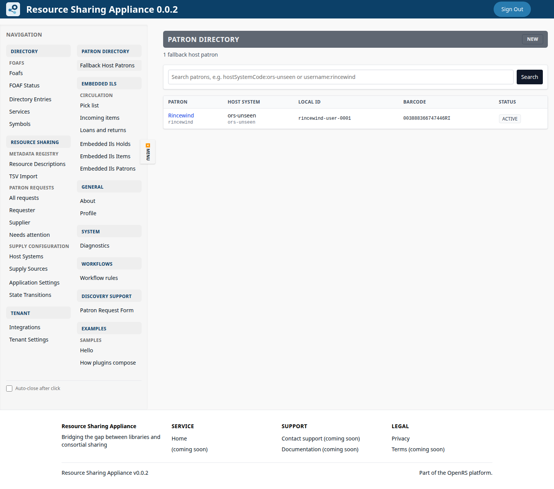The height and width of the screenshot is (489, 554).
Task: Open Application Settings
Action: pyautogui.click(x=34, y=283)
